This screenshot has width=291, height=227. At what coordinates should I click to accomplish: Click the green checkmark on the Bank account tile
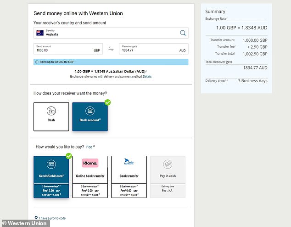coord(107,102)
